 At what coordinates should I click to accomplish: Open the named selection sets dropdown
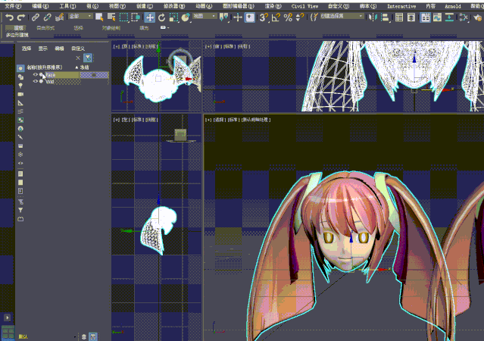coord(342,16)
